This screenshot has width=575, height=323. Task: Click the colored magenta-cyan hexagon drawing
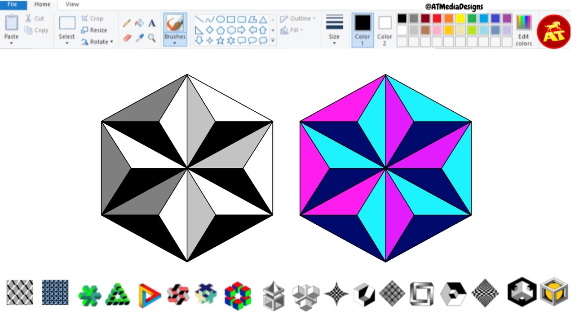pyautogui.click(x=385, y=168)
